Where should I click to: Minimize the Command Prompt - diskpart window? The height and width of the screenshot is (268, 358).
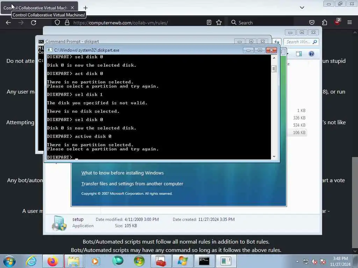click(239, 42)
